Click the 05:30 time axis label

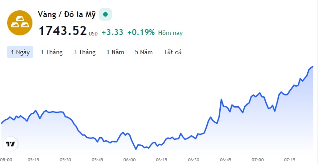point(65,160)
